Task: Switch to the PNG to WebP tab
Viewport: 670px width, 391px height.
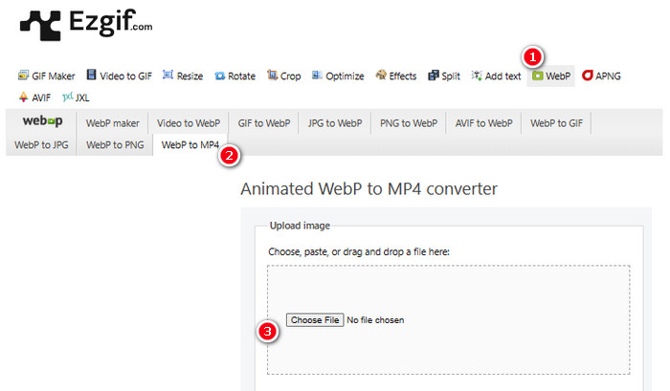Action: pos(409,123)
